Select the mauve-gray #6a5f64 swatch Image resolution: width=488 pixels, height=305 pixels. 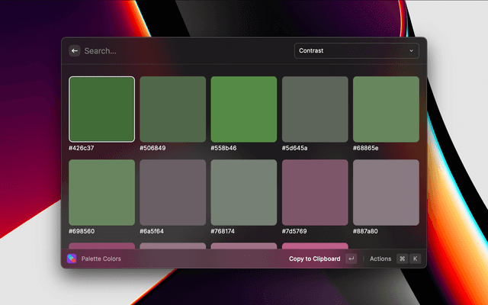(173, 192)
